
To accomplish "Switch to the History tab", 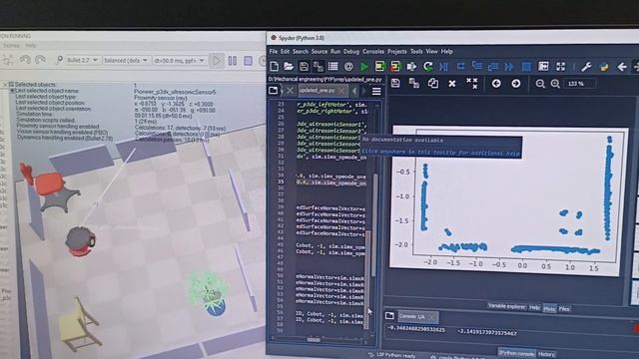I will pos(546,354).
